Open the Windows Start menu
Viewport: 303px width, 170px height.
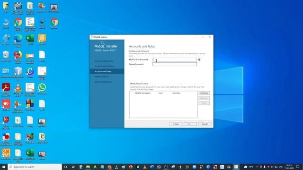point(4,167)
